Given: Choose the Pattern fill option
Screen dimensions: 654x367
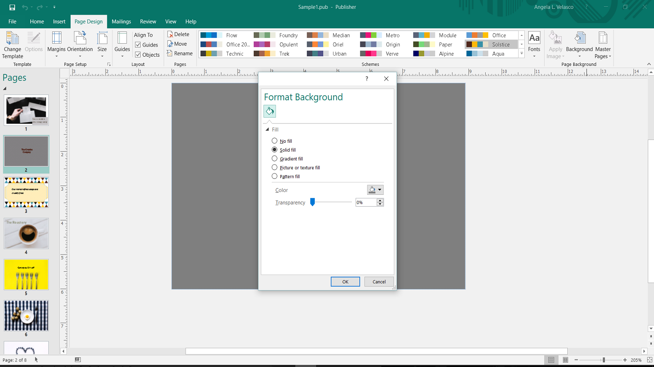Looking at the screenshot, I should click(274, 176).
